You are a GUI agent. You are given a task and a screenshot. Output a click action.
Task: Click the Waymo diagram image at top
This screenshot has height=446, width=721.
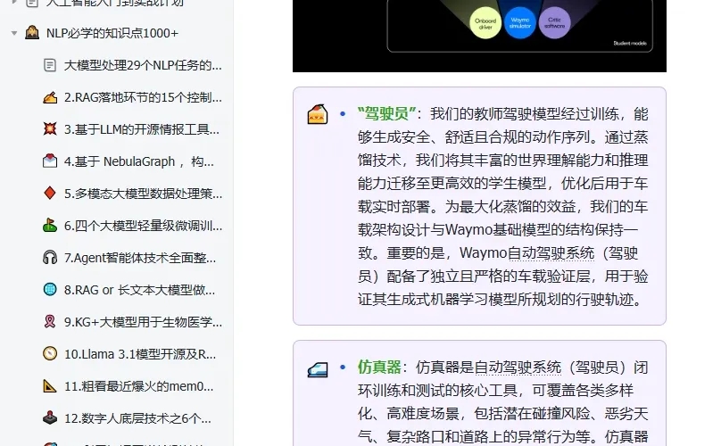(x=479, y=36)
